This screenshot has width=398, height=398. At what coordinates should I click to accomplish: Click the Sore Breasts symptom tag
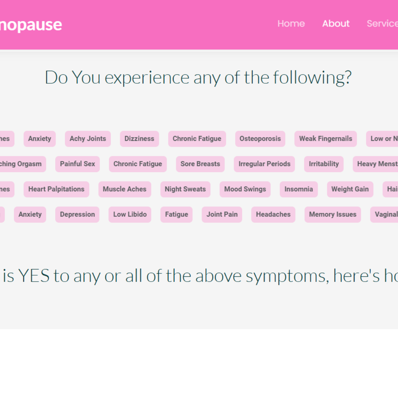click(200, 164)
